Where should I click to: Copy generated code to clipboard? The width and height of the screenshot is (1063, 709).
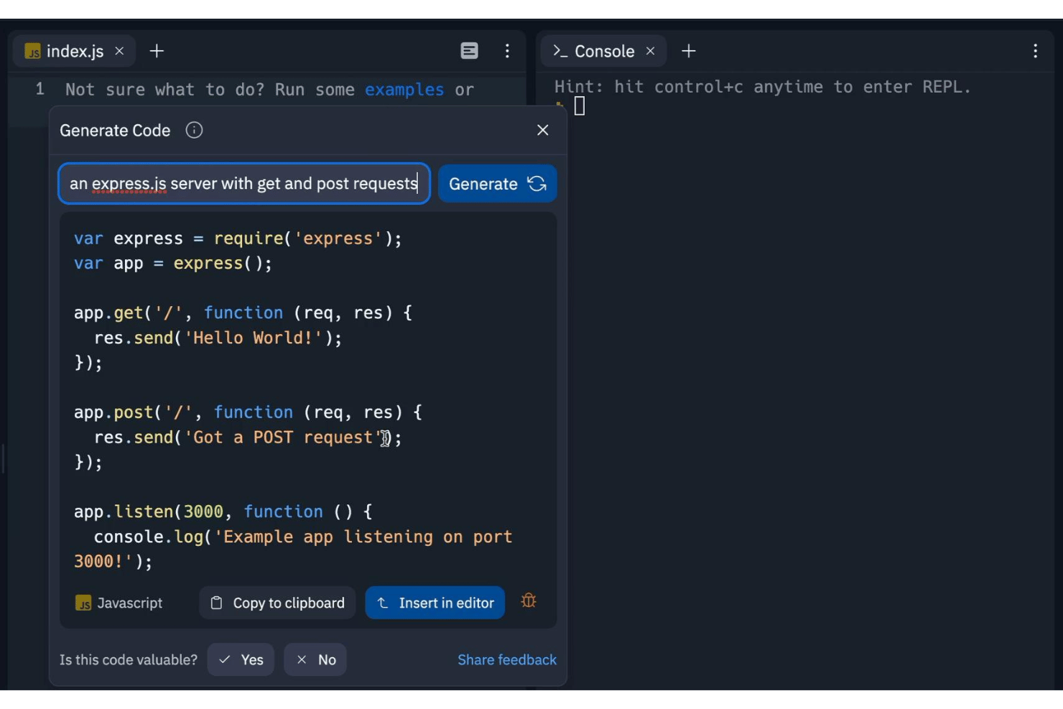pyautogui.click(x=277, y=603)
